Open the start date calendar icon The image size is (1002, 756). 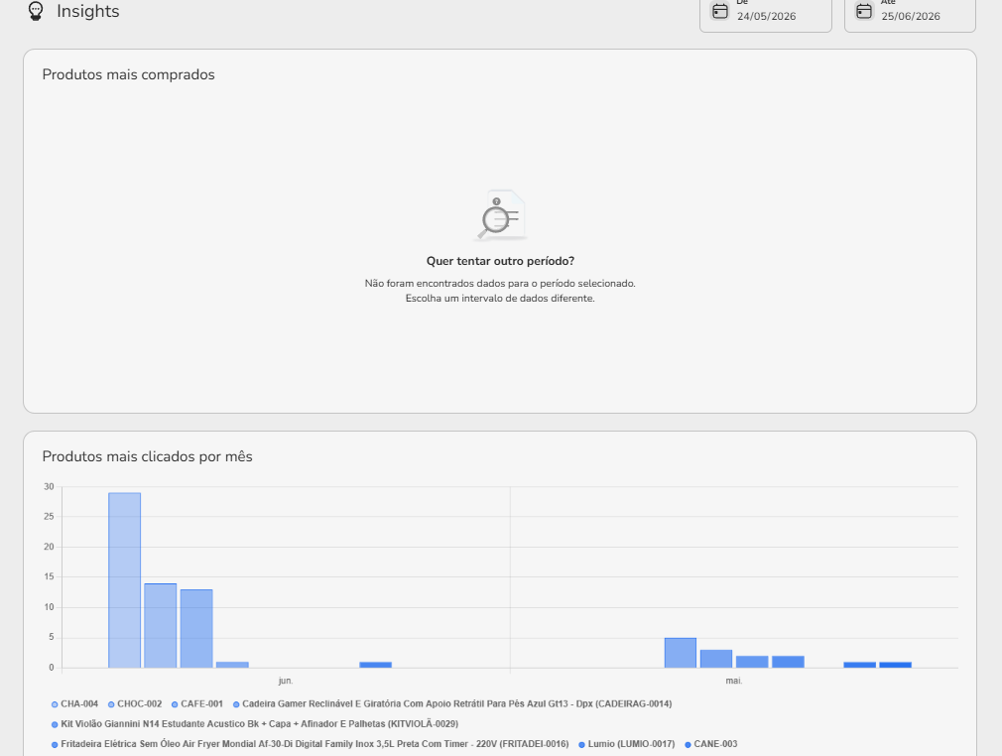(720, 12)
